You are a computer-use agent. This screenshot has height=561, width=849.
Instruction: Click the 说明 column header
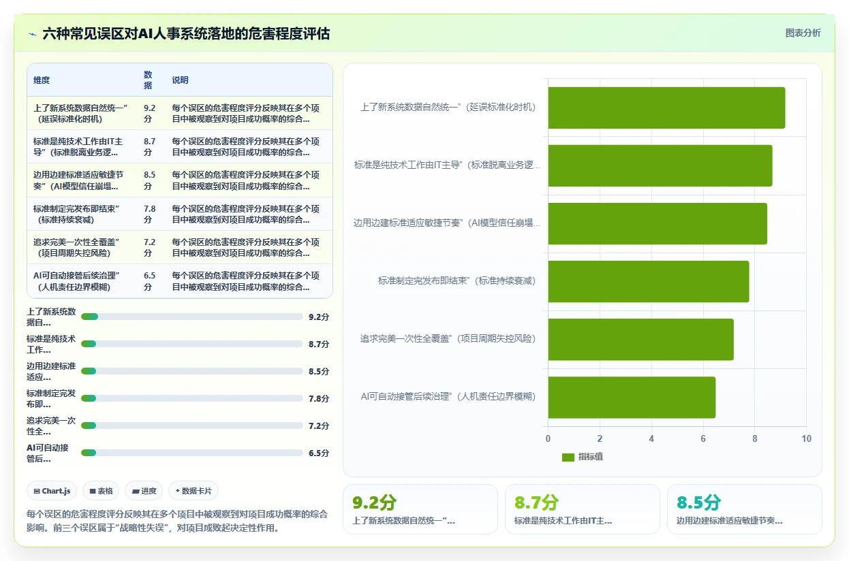[x=180, y=80]
